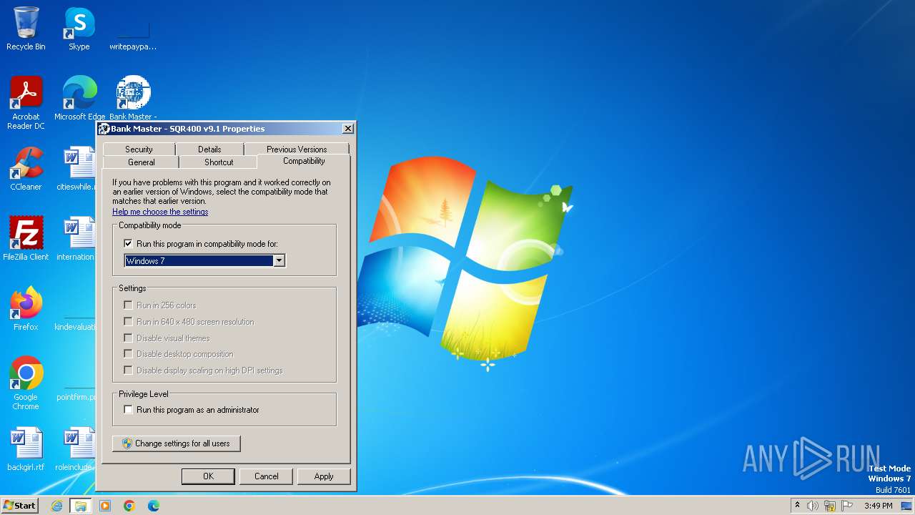Open the network tray icon

(x=830, y=506)
